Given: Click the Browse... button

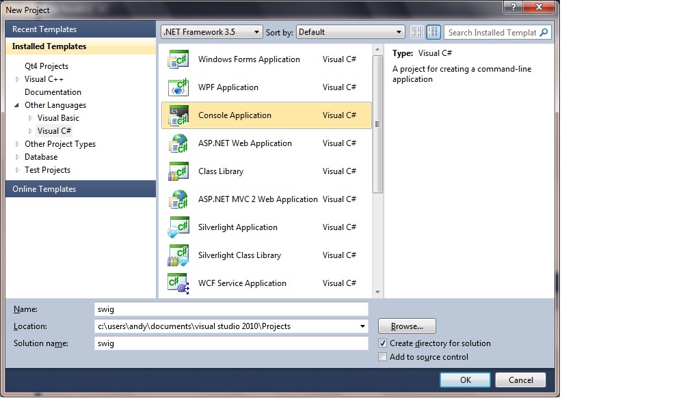Looking at the screenshot, I should tap(407, 326).
